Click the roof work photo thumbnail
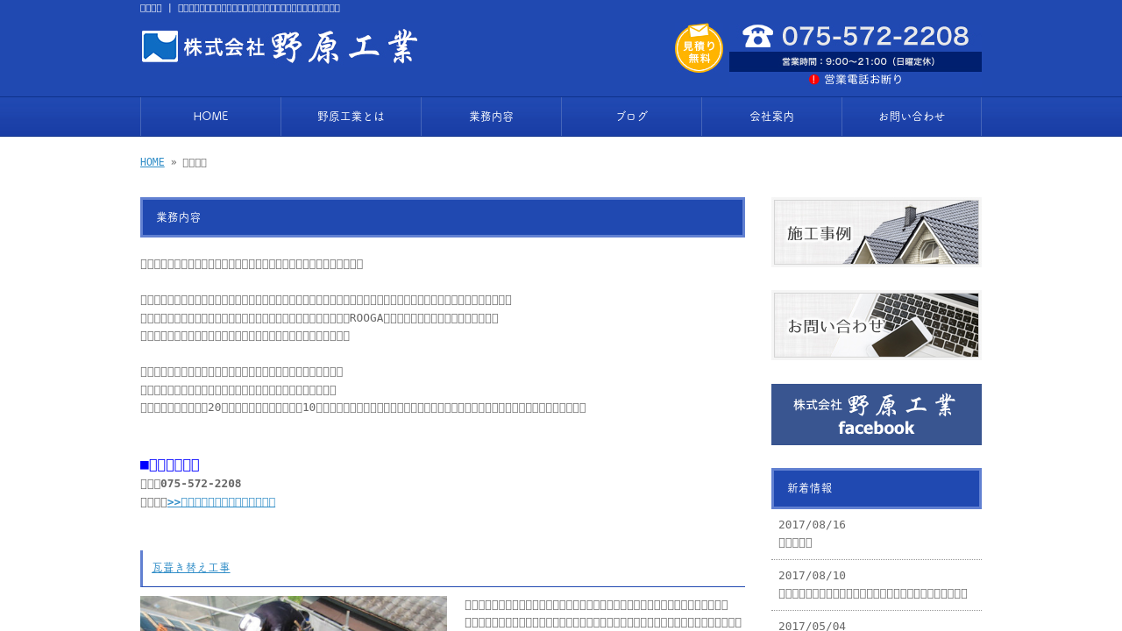The height and width of the screenshot is (631, 1122). [x=293, y=613]
